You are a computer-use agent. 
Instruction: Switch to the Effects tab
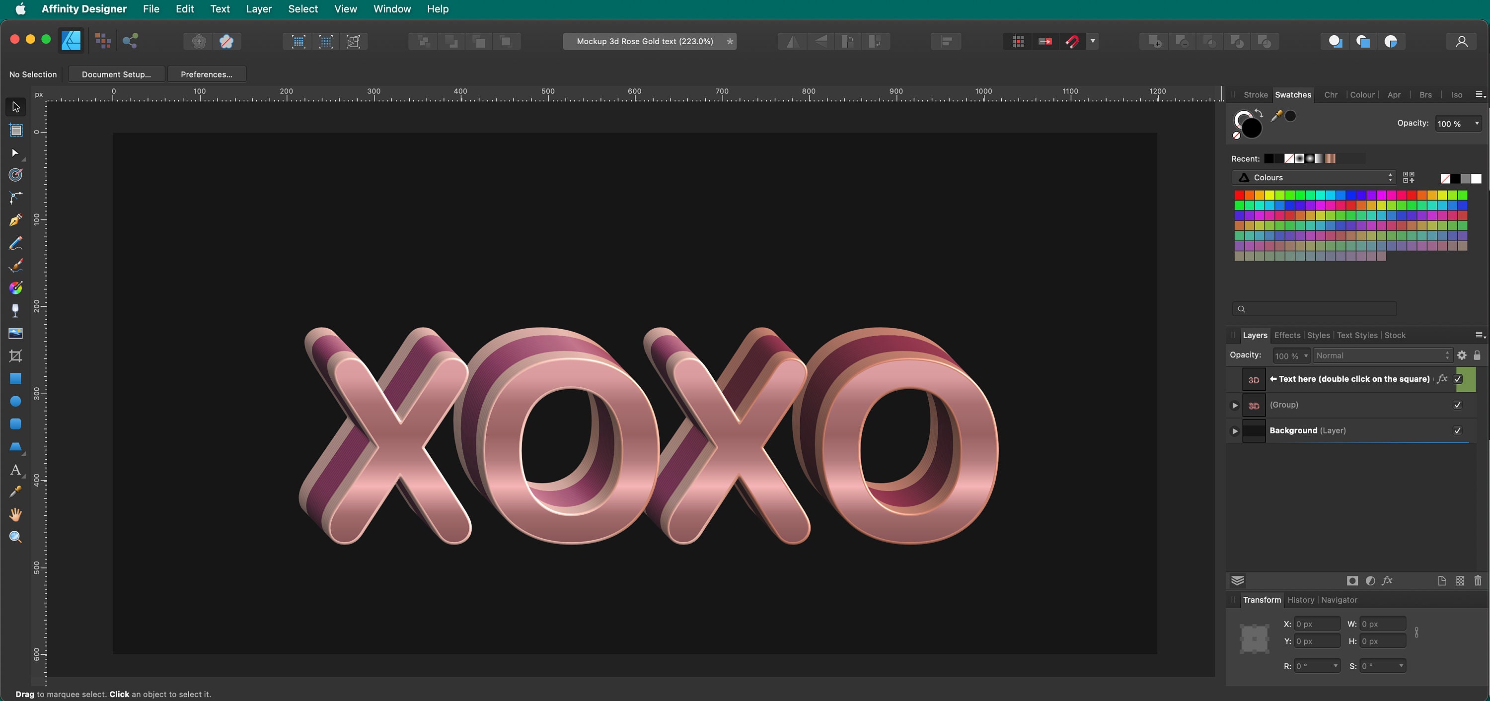point(1286,335)
